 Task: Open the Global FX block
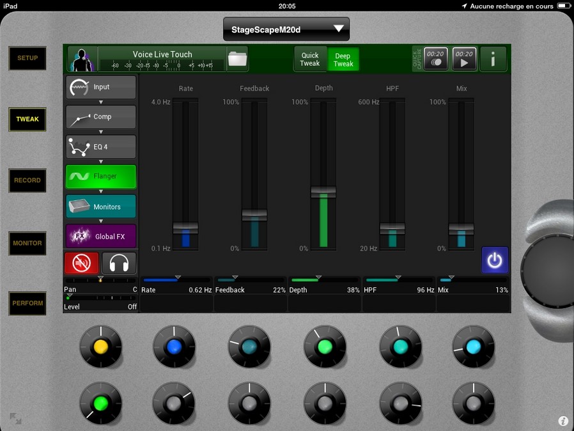[x=100, y=236]
